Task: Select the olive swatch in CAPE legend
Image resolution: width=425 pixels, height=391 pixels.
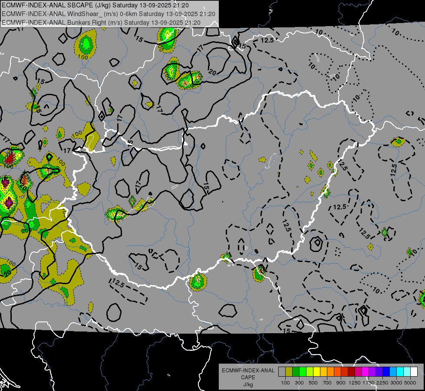Action: tap(289, 371)
